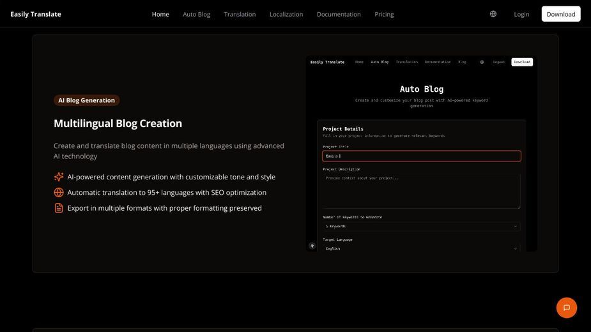Click the Login link
Viewport: 591px width, 332px height.
(x=521, y=14)
